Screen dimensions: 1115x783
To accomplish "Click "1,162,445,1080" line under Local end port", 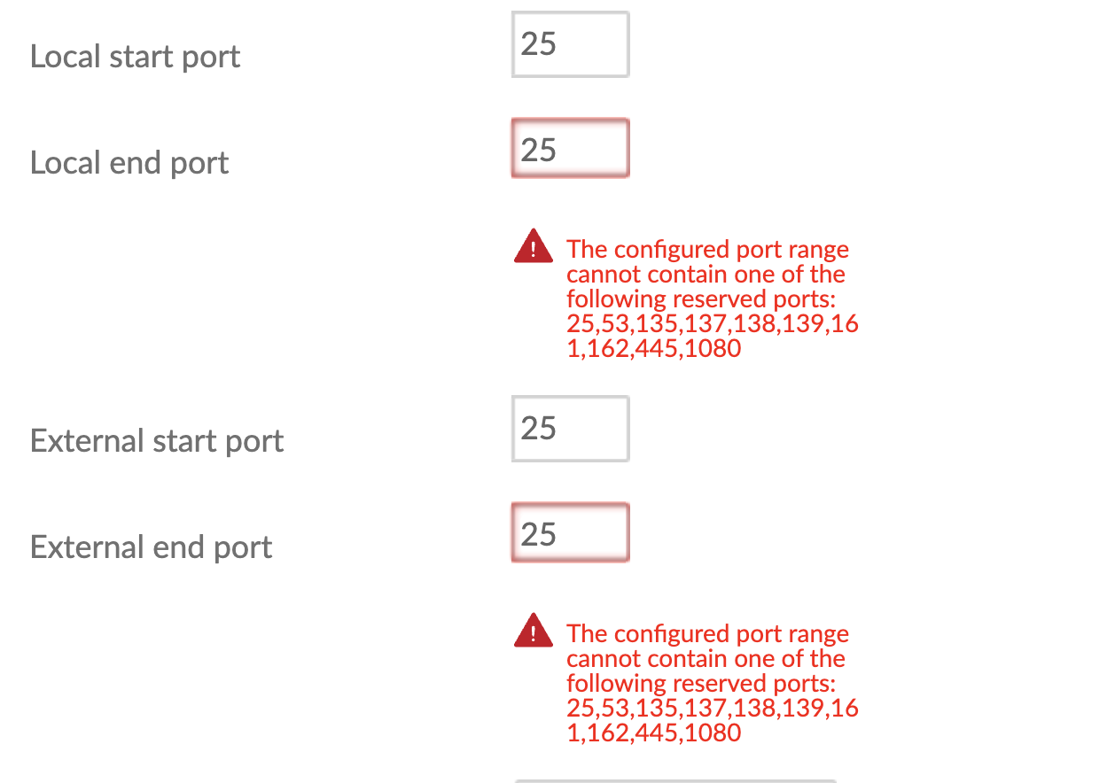I will [653, 349].
